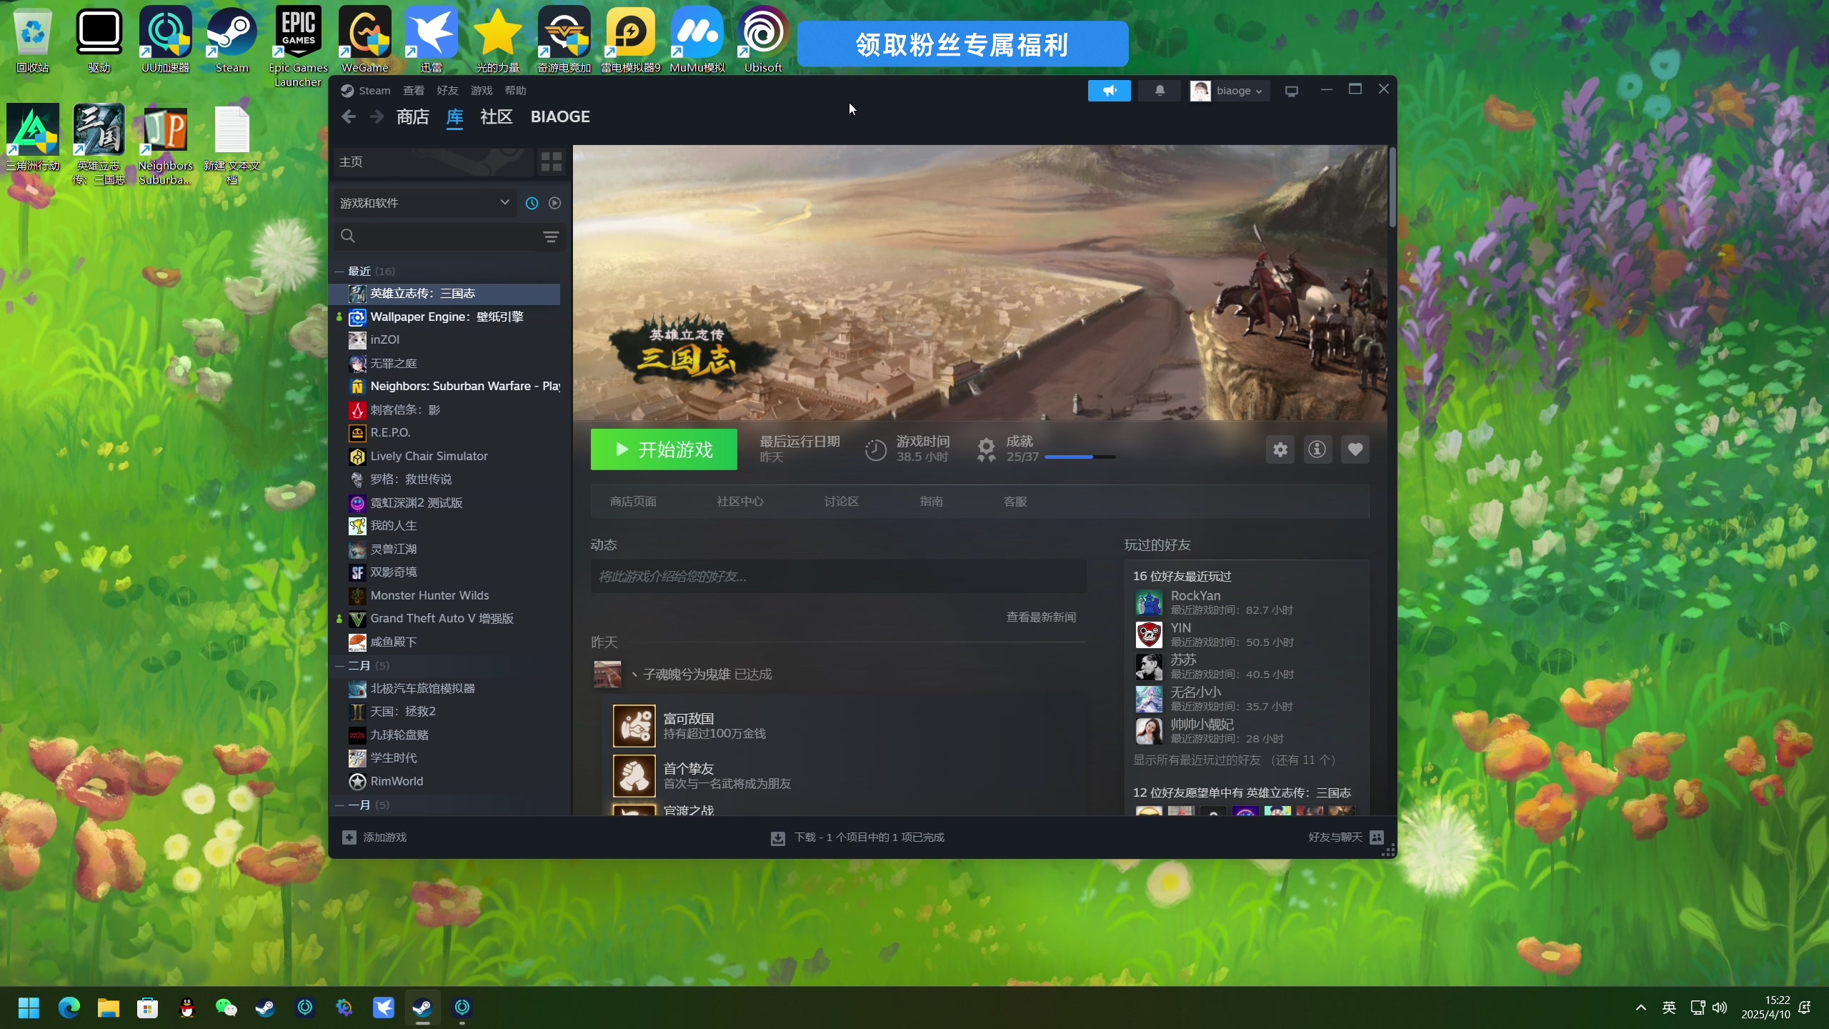Open the 游戏 menu
1829x1029 pixels.
tap(482, 91)
